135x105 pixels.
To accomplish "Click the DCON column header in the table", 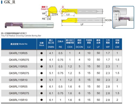I will 79,44.
